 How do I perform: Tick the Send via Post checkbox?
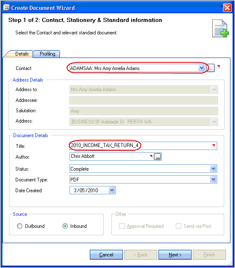coord(178,226)
